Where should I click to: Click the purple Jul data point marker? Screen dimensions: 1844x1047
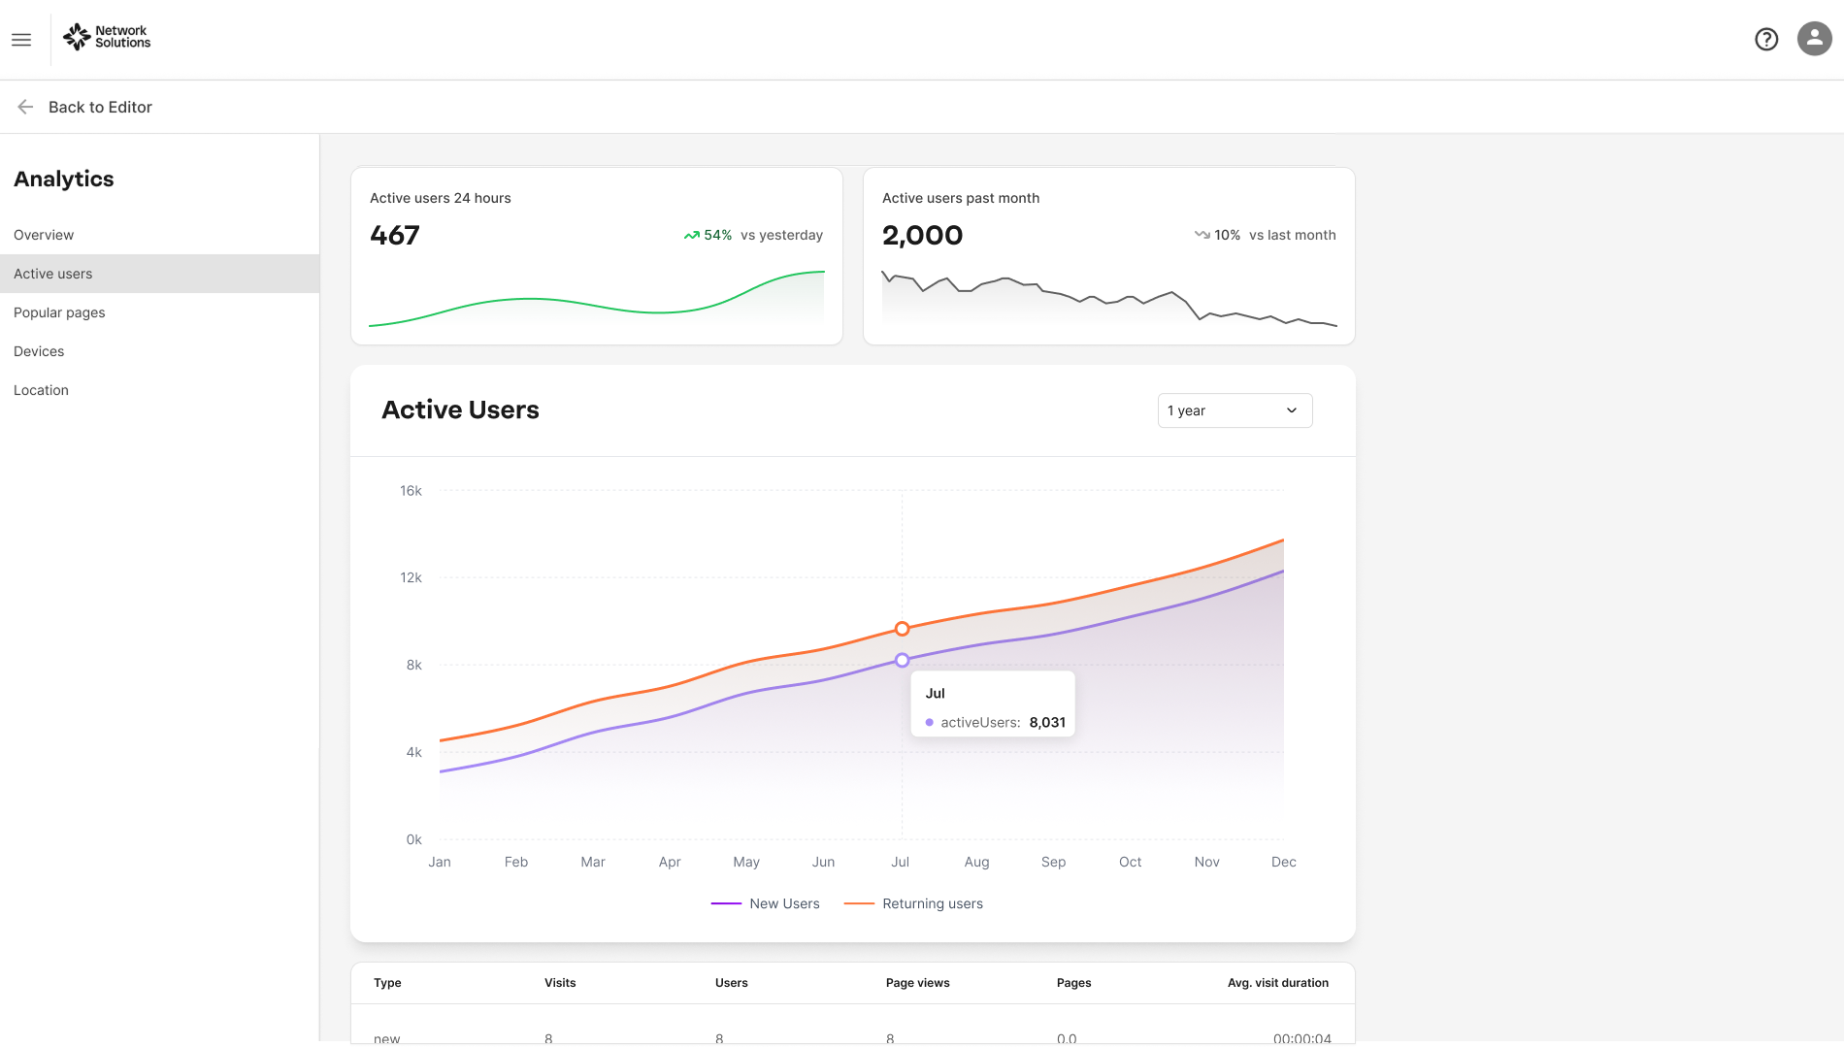coord(902,660)
